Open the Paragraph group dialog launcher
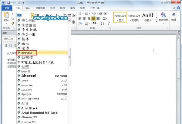182x124 pixels. pos(110,28)
